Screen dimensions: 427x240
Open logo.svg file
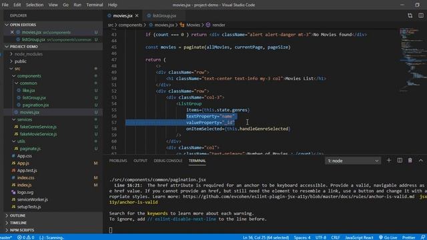(x=53, y=192)
